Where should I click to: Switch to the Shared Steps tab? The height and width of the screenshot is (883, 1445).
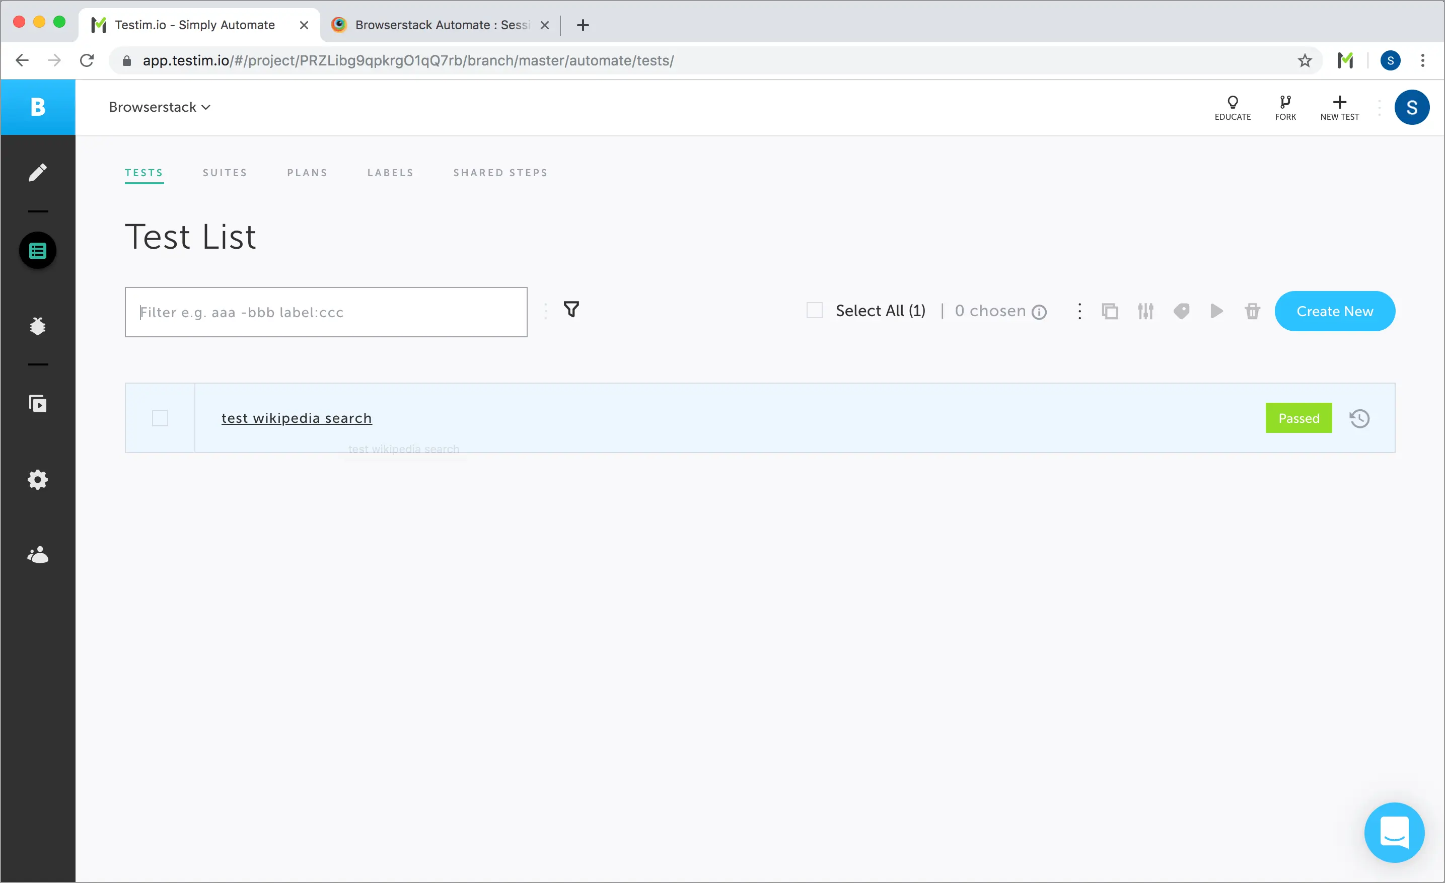pyautogui.click(x=500, y=172)
